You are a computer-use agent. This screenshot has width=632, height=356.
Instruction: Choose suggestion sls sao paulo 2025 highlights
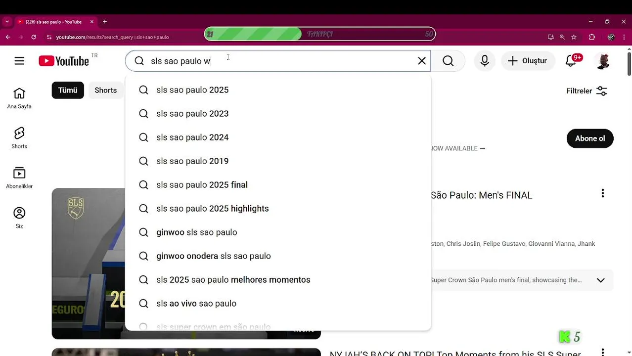tap(278, 209)
